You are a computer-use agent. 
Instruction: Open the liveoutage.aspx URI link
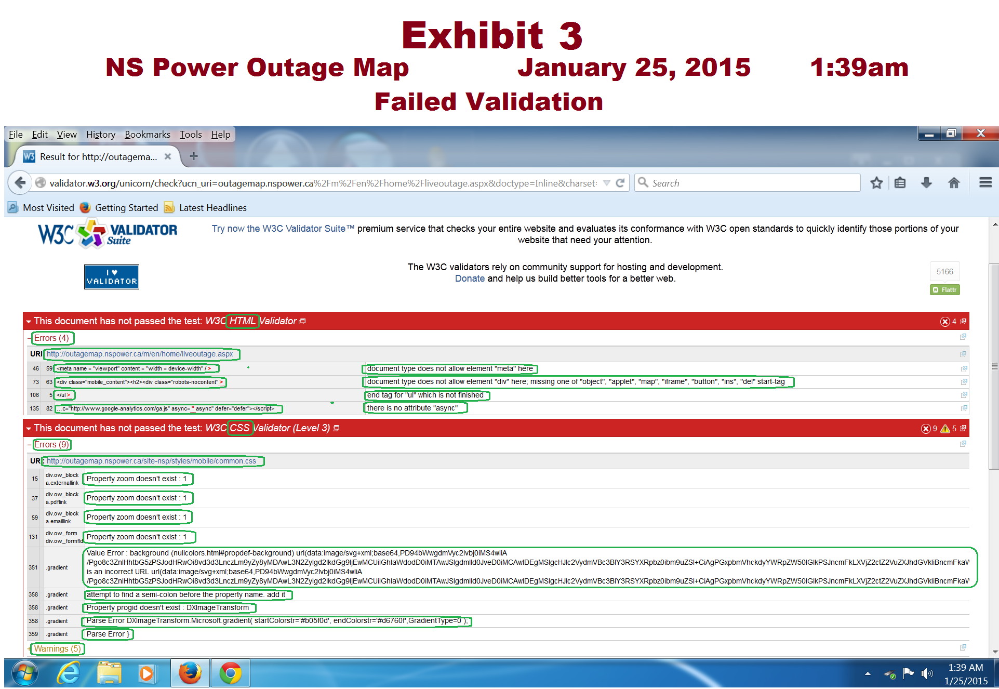(x=140, y=354)
